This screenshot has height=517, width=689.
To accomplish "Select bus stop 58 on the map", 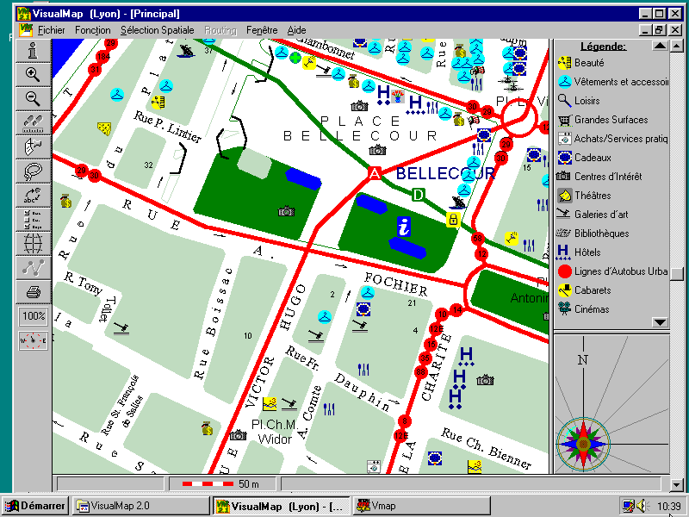I will pyautogui.click(x=478, y=239).
